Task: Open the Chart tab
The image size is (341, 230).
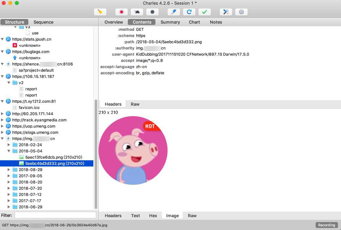Action: (194, 22)
